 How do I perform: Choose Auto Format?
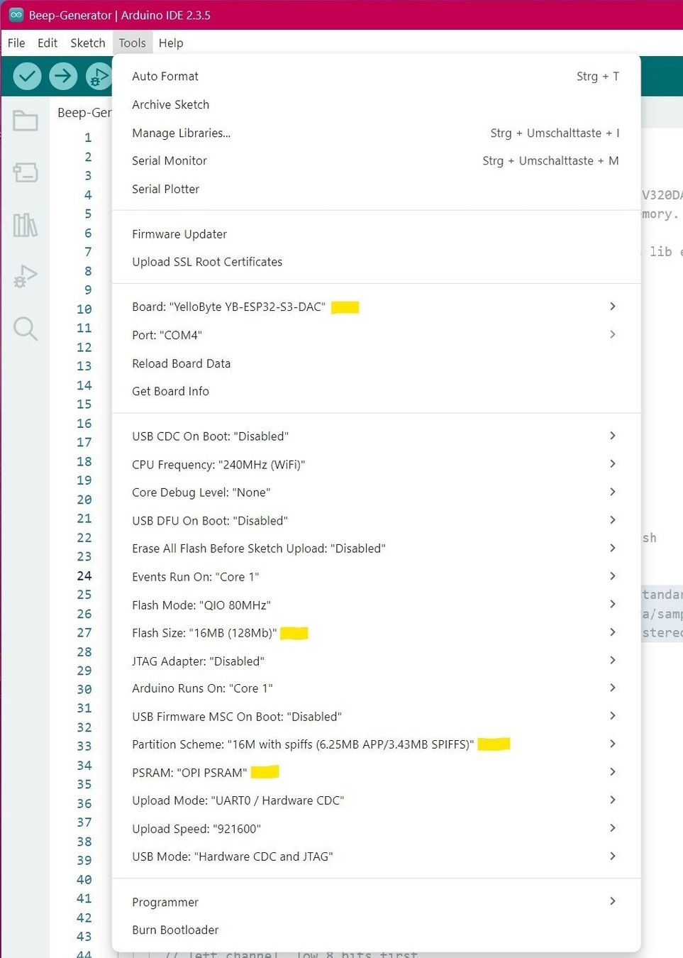[376, 77]
